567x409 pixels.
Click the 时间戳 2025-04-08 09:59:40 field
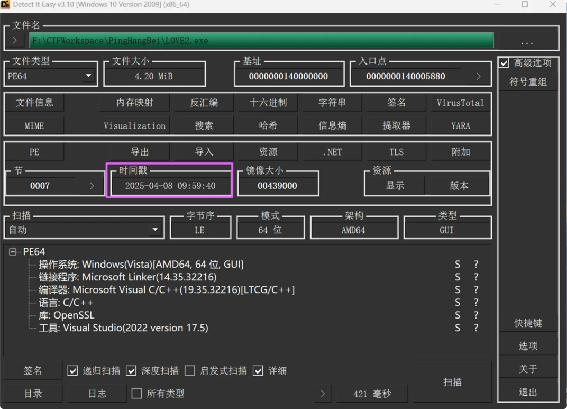[x=170, y=186]
